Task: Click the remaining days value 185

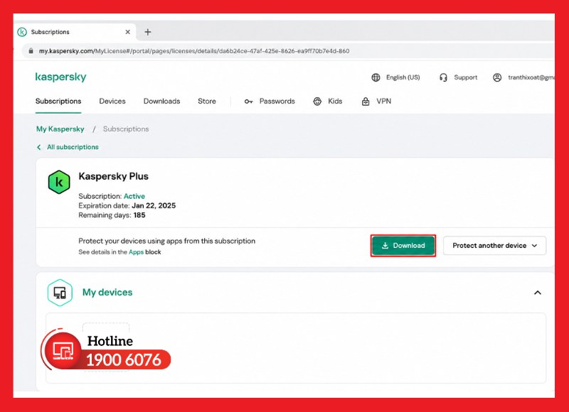Action: coord(139,215)
